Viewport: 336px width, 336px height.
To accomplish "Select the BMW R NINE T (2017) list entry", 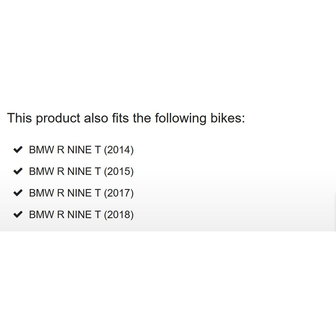I will tap(81, 193).
